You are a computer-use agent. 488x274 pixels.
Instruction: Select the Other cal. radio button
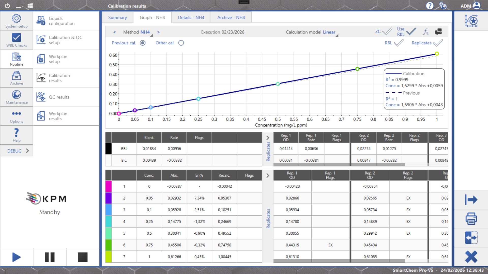tap(181, 43)
